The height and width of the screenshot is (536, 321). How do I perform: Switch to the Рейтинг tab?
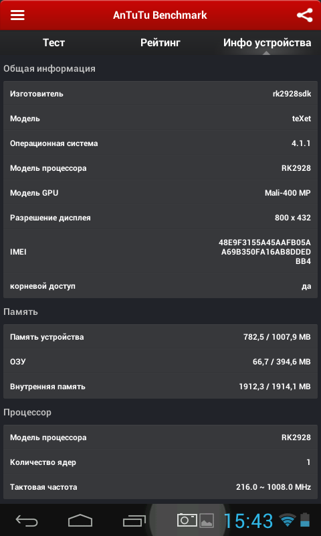pyautogui.click(x=160, y=43)
